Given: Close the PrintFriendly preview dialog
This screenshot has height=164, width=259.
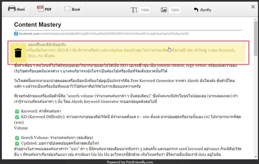Looking at the screenshot, I should pyautogui.click(x=253, y=7).
